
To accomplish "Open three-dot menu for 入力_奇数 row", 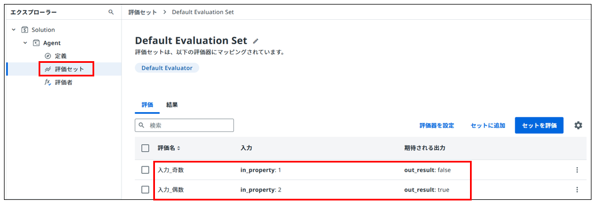I will pyautogui.click(x=577, y=170).
